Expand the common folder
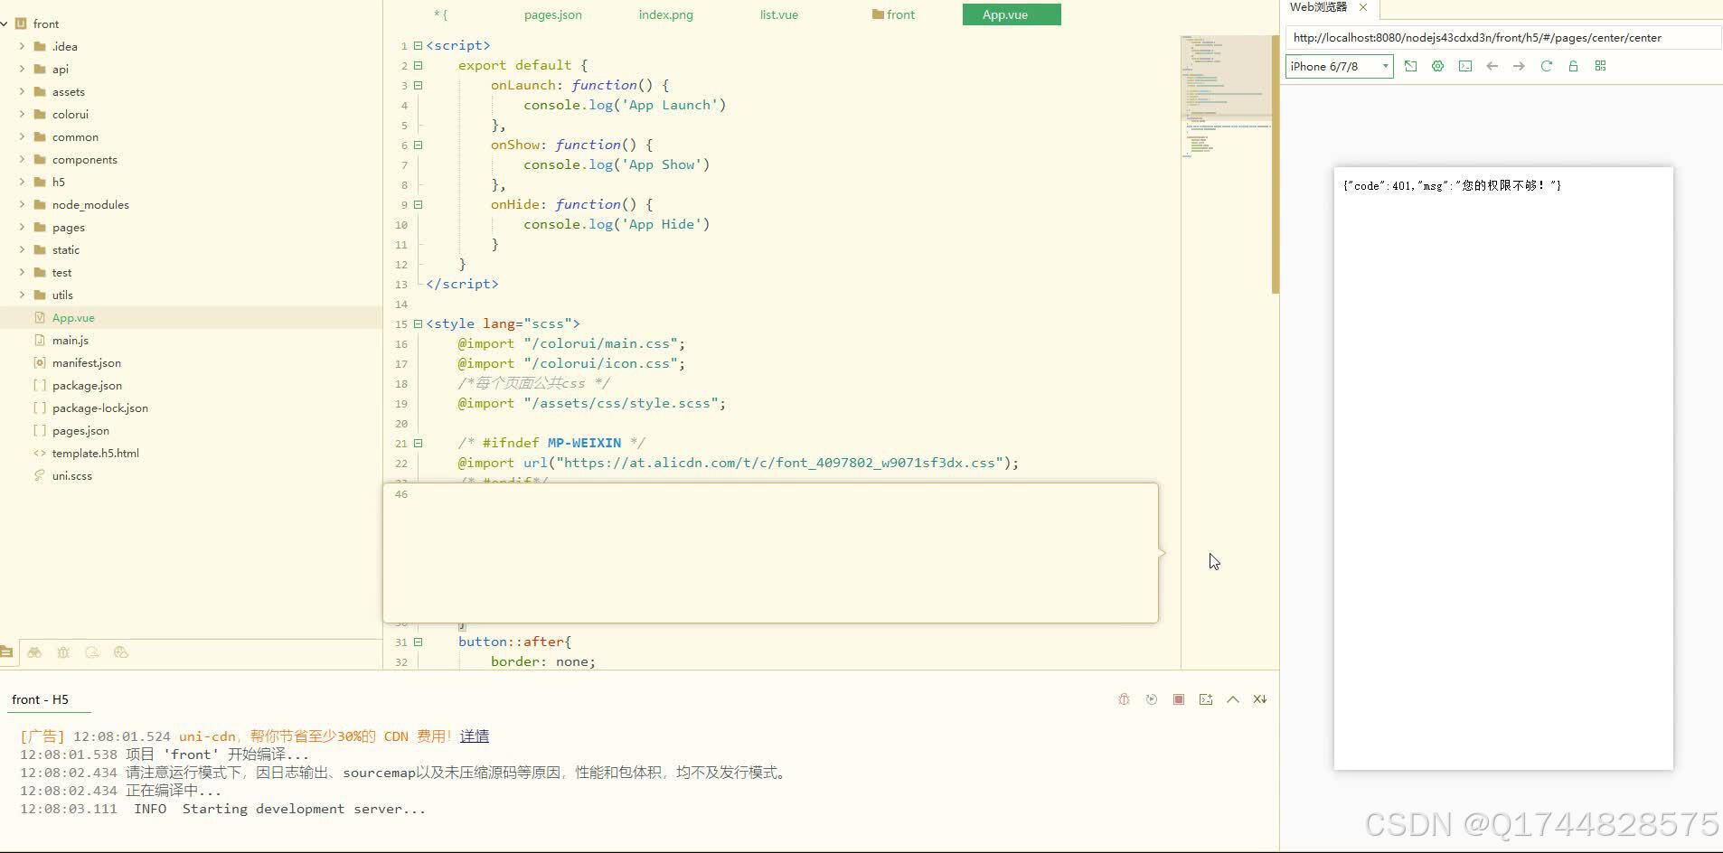Viewport: 1723px width, 853px height. (22, 136)
